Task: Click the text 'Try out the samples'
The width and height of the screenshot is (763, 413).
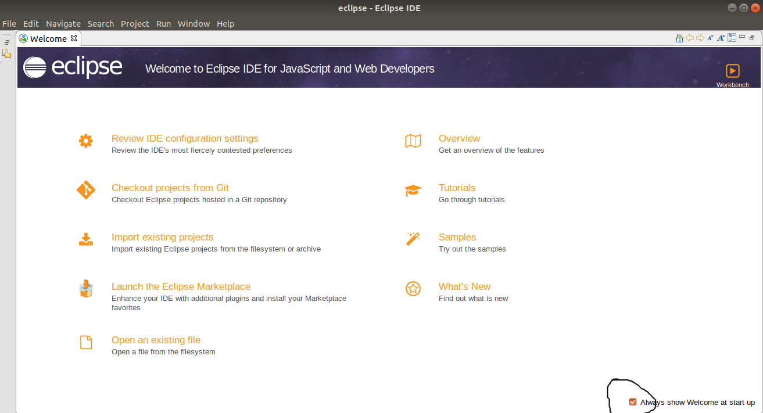Action: (x=472, y=249)
